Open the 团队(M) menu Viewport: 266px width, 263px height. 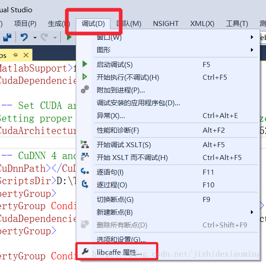129,24
